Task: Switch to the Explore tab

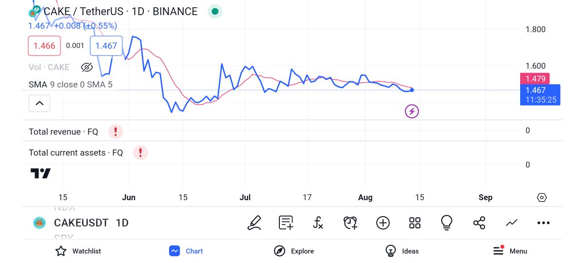Action: click(294, 251)
